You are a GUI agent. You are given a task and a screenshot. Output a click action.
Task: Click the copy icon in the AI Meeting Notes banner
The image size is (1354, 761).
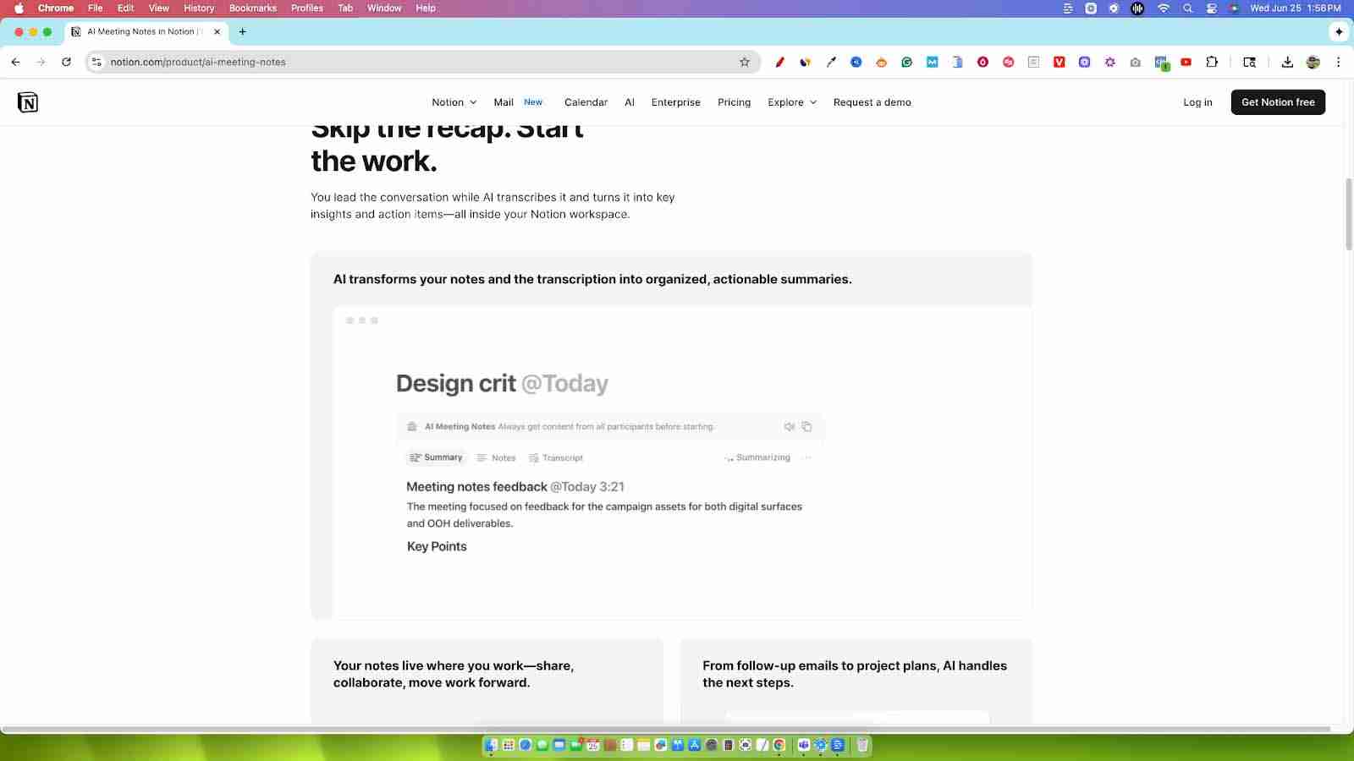click(x=806, y=426)
